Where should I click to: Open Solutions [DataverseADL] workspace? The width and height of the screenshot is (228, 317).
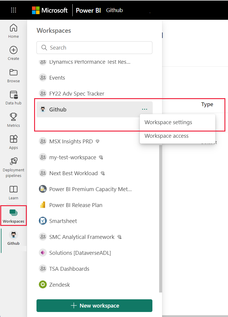(x=94, y=253)
